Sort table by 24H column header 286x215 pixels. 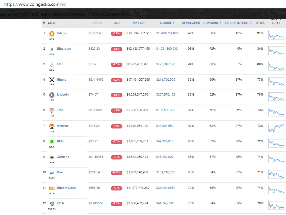pos(117,23)
